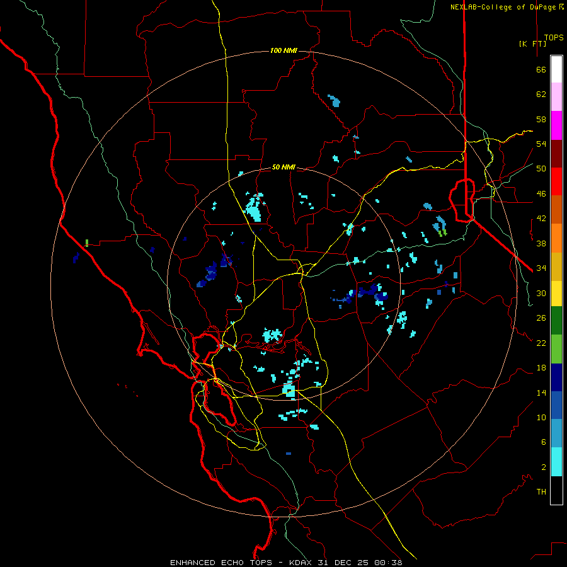567x567 pixels.
Task: Click the dark orange legend swatch
Action: 556,209
